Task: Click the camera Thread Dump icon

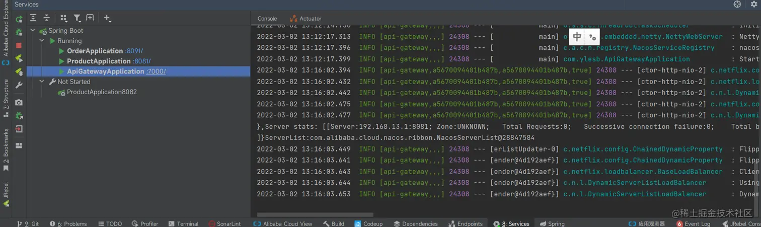Action: pyautogui.click(x=19, y=102)
